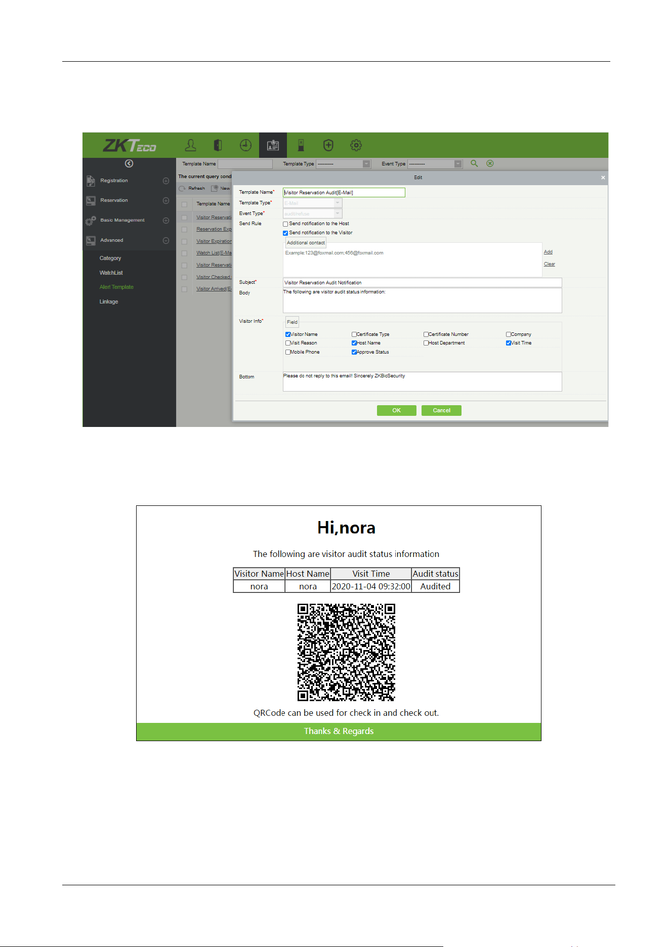Close the Edit dialog
The width and height of the screenshot is (670, 947).
click(603, 178)
